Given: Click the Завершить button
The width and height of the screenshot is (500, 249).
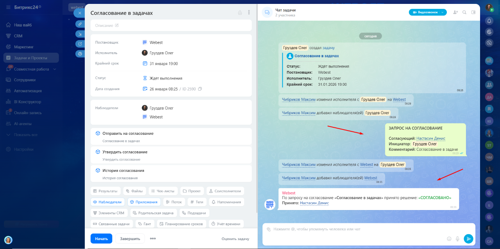Looking at the screenshot, I should click(x=130, y=238).
